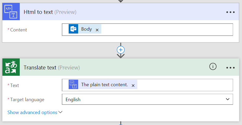This screenshot has height=125, width=242.
Task: Remove 'The plain text content.' token
Action: pos(133,85)
